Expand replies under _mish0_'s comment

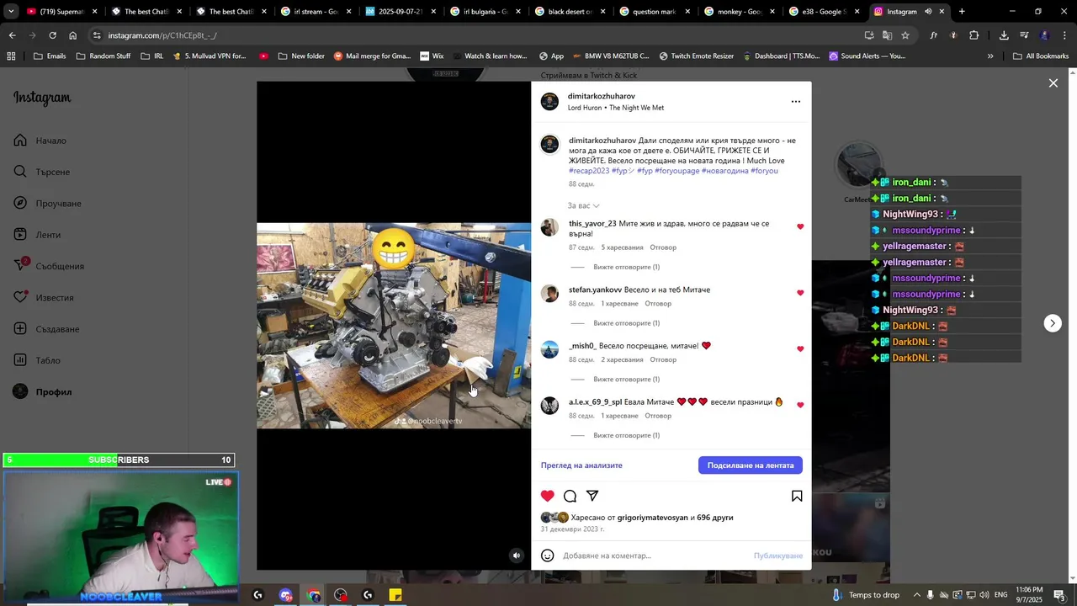626,380
